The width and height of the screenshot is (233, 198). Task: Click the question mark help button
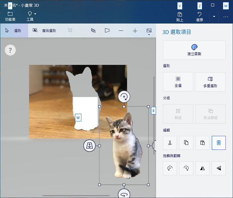(x=10, y=50)
